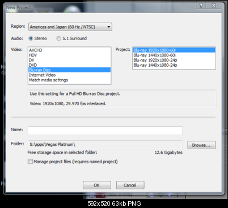Pick DVD video format

click(69, 65)
